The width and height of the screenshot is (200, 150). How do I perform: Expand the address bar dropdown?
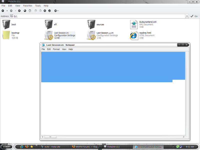[187, 16]
